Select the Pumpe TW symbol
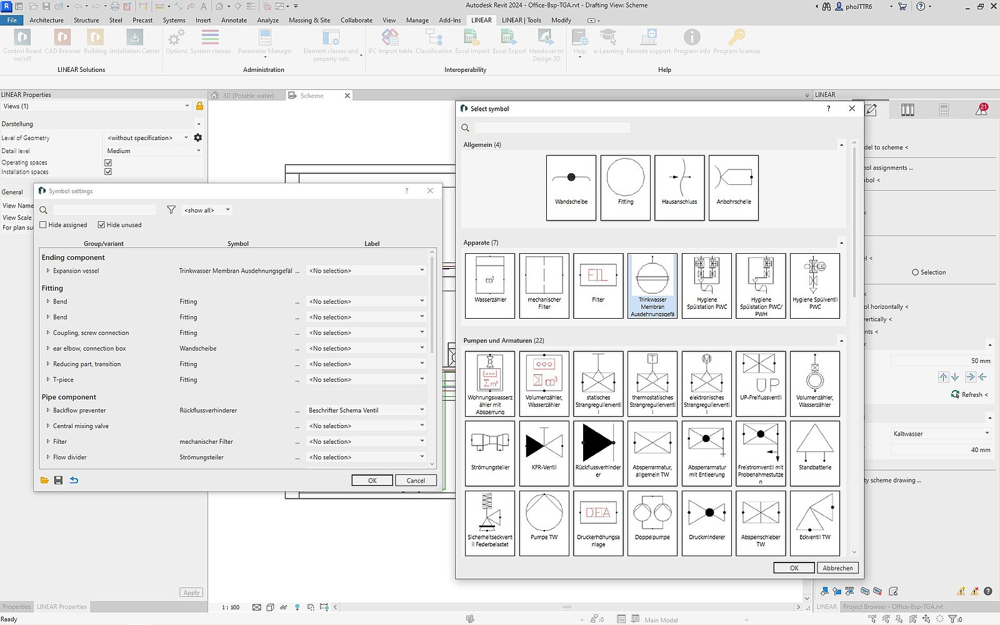The height and width of the screenshot is (625, 1000). pos(544,522)
